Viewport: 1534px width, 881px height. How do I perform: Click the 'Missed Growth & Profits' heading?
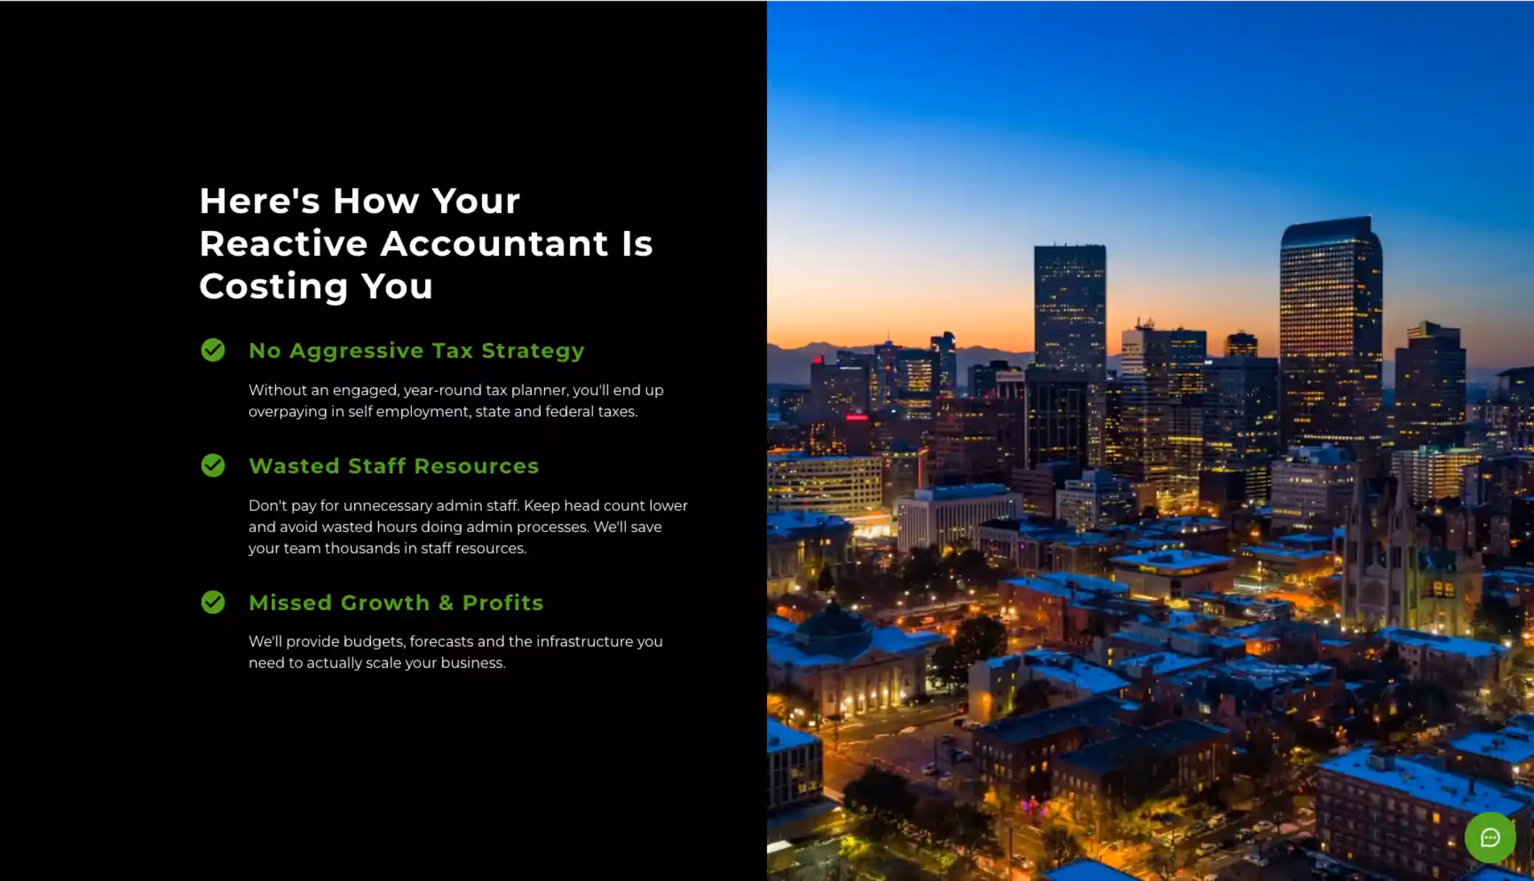(396, 603)
